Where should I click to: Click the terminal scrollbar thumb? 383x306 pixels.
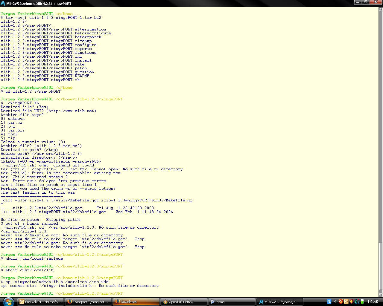[381, 266]
